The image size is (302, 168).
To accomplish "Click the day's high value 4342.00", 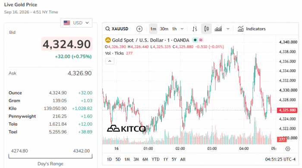I will [x=81, y=151].
